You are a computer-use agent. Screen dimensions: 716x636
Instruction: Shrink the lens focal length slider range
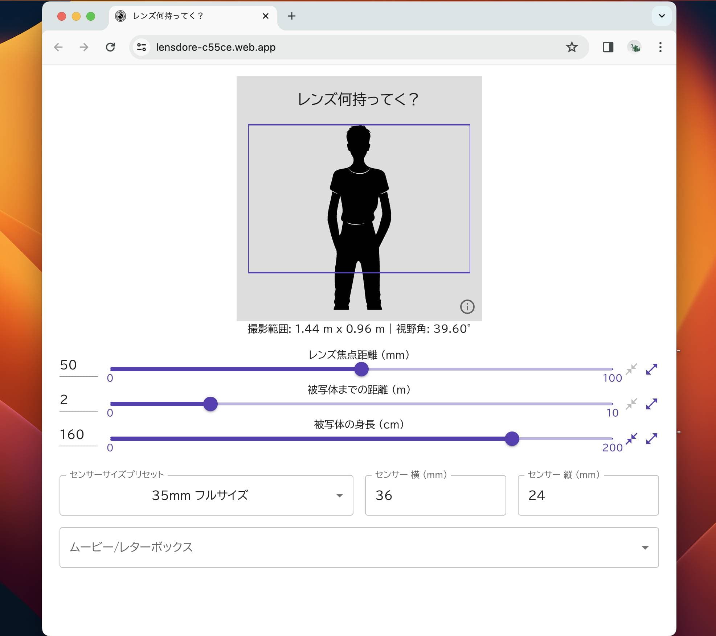click(631, 369)
